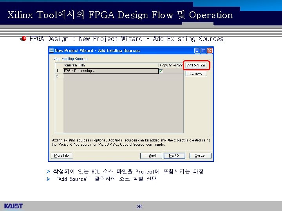The height and width of the screenshot is (211, 282).
Task: Click the row 2 number header
Action: (59, 76)
